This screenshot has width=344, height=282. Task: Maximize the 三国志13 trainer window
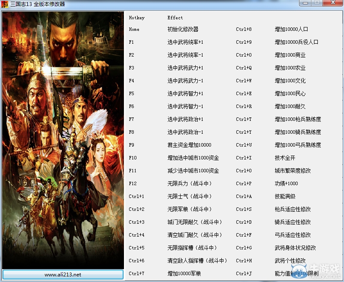[x=317, y=3]
